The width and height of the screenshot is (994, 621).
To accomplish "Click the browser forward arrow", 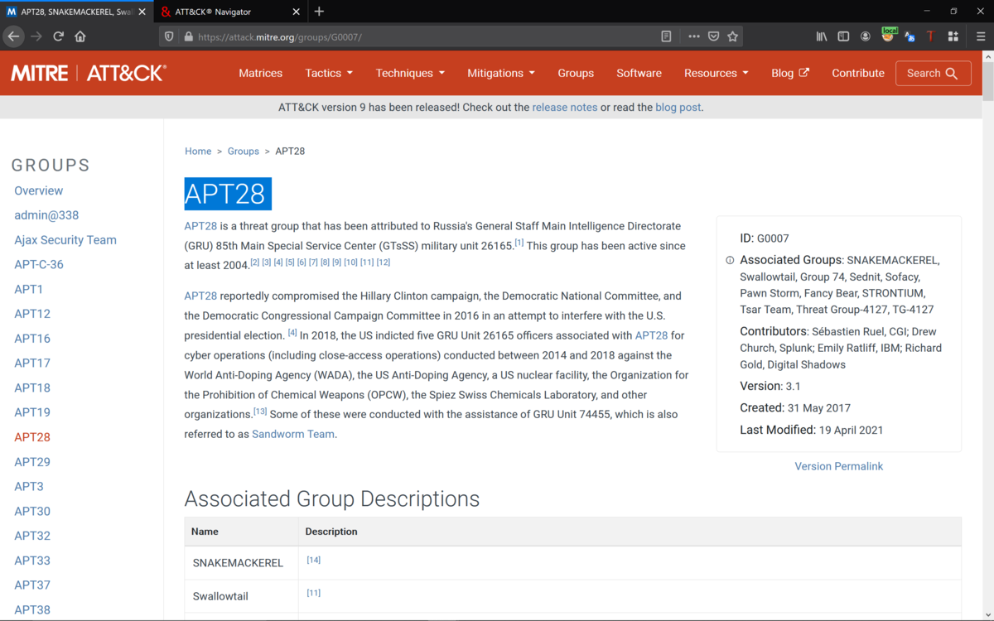I will pos(36,36).
